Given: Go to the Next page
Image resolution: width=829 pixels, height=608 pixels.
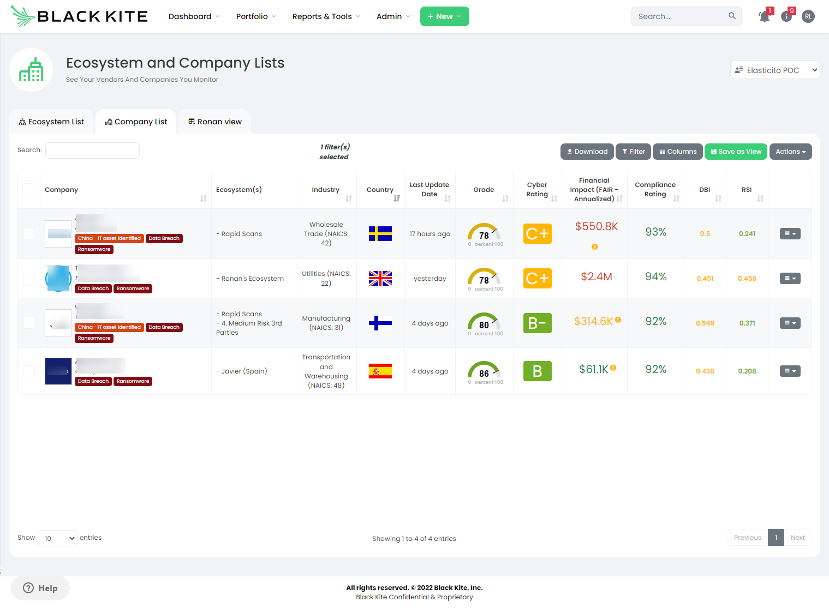Looking at the screenshot, I should pos(798,538).
